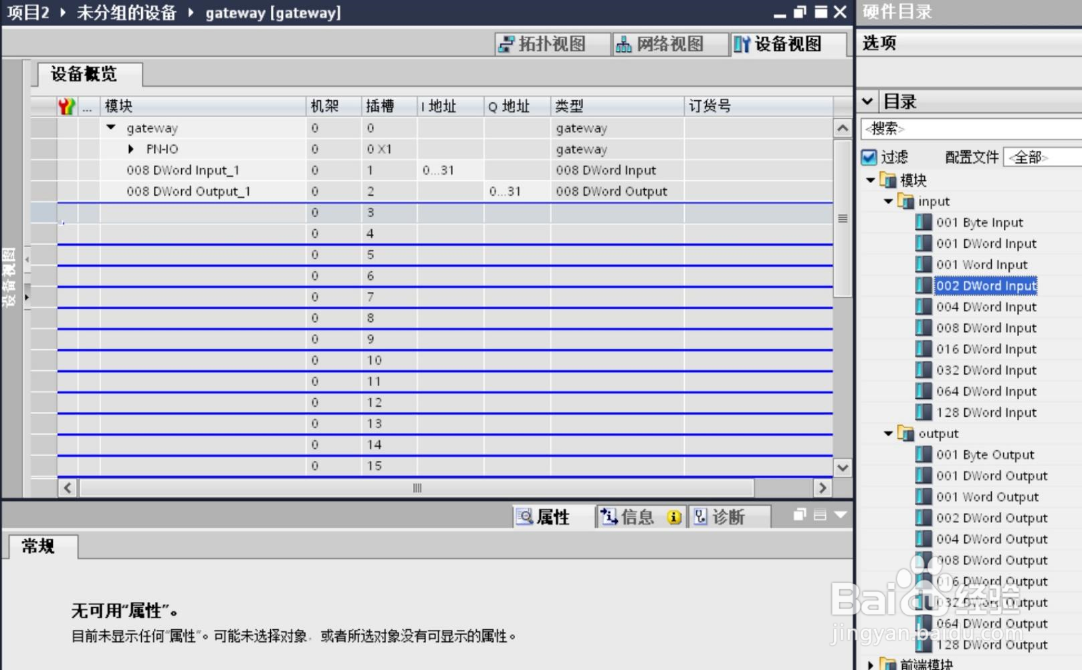This screenshot has width=1082, height=670.
Task: Click the 001 Byte Input module icon
Action: click(x=924, y=222)
